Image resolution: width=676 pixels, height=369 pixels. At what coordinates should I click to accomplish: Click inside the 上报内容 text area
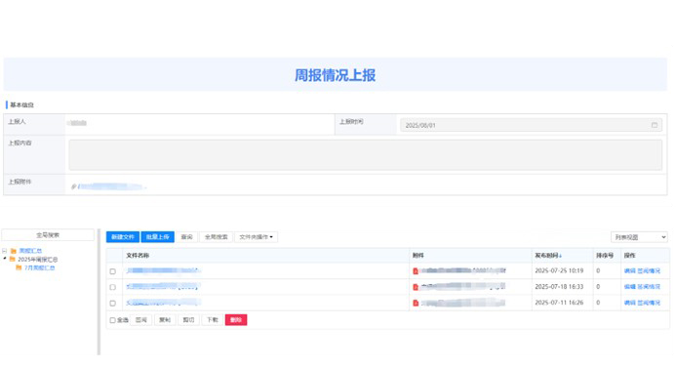[365, 154]
